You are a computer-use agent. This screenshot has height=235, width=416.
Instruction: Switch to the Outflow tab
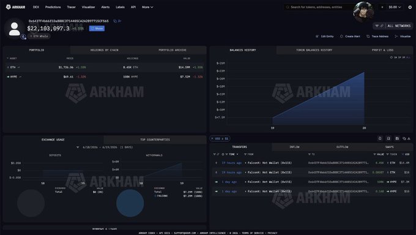pos(342,147)
